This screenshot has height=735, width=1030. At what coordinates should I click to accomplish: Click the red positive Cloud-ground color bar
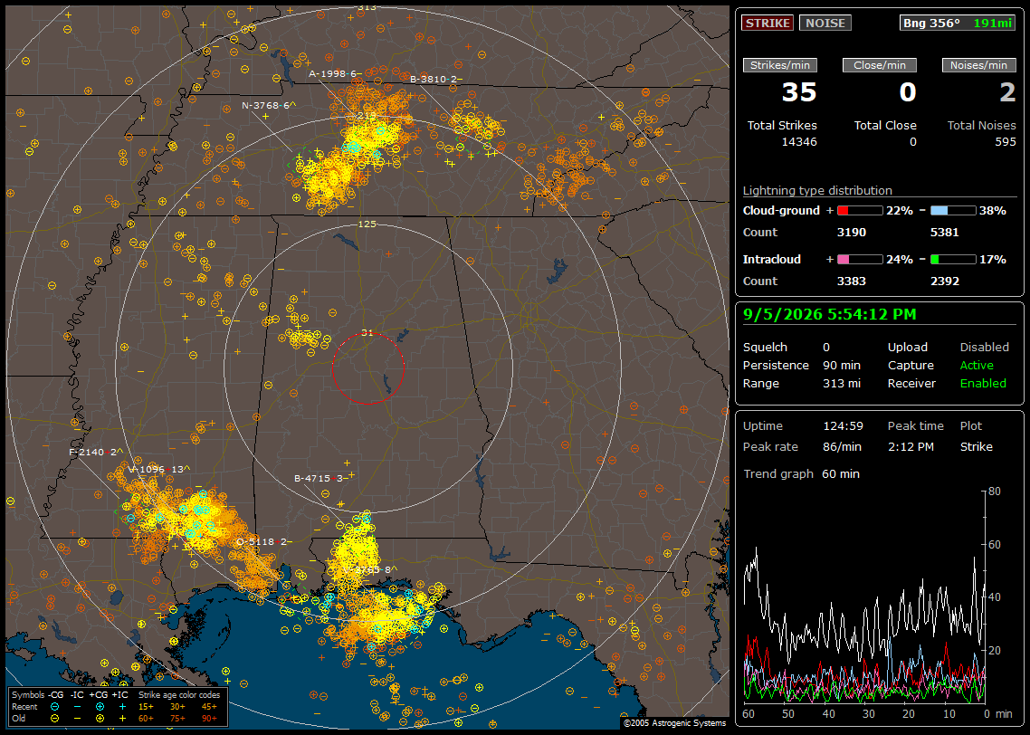pos(860,211)
